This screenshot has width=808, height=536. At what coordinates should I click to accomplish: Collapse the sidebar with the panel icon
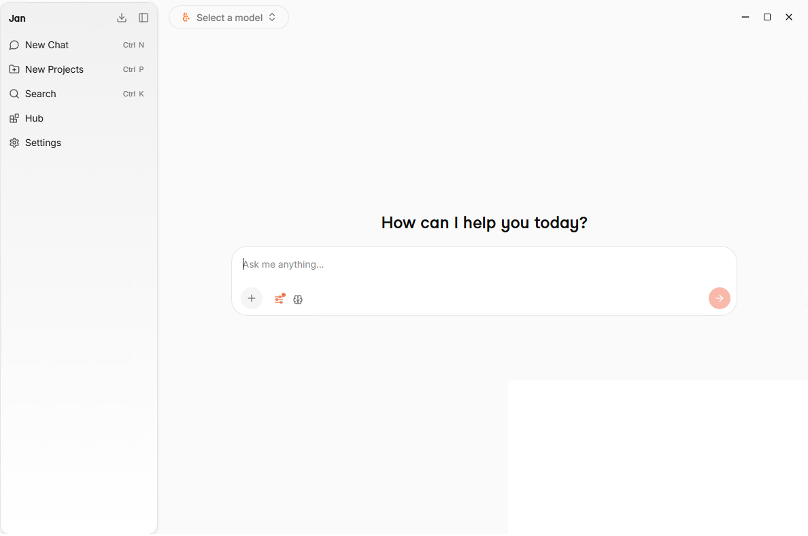pos(144,18)
